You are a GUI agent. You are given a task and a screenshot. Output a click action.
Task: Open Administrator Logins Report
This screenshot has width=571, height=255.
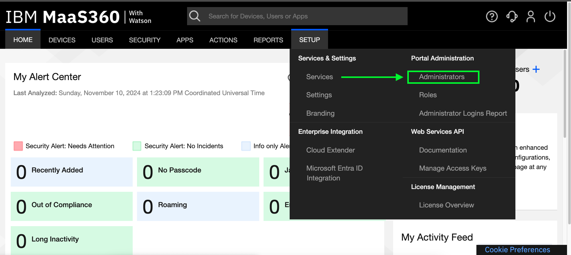[x=463, y=113]
